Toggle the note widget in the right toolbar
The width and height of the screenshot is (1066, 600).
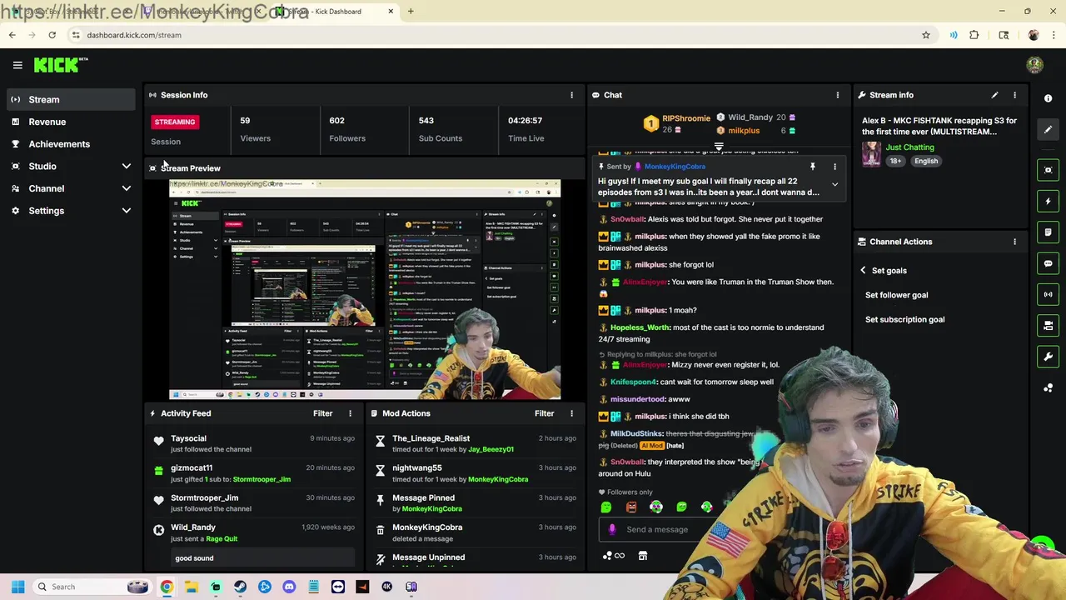pyautogui.click(x=1048, y=232)
